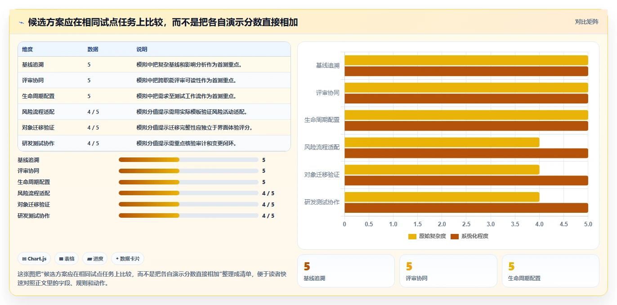This screenshot has width=617, height=305.
Task: Click the 基线追溯 progress bar
Action: 188,160
